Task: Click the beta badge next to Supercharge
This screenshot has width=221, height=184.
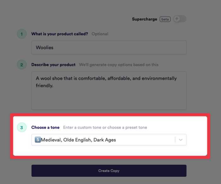Action: click(x=165, y=19)
